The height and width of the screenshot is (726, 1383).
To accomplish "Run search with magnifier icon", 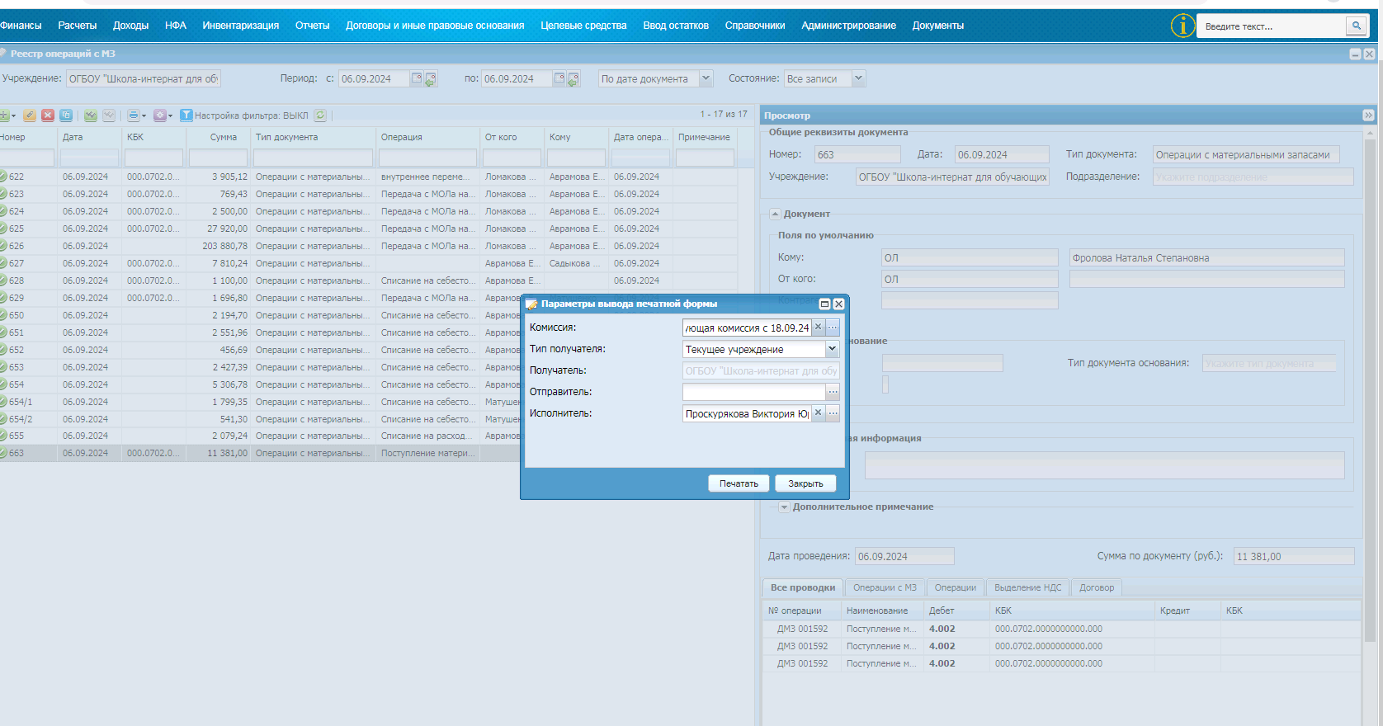I will click(1356, 26).
